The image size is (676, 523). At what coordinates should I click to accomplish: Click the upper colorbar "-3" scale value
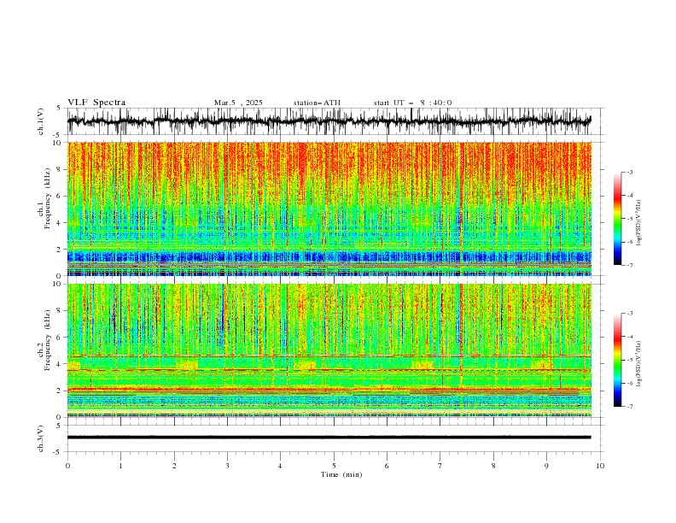point(630,172)
